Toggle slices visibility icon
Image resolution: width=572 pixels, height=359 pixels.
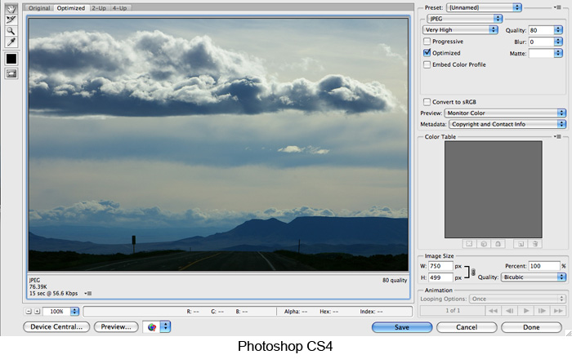[x=11, y=74]
